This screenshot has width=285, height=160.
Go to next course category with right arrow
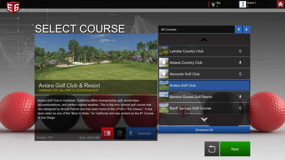247,29
